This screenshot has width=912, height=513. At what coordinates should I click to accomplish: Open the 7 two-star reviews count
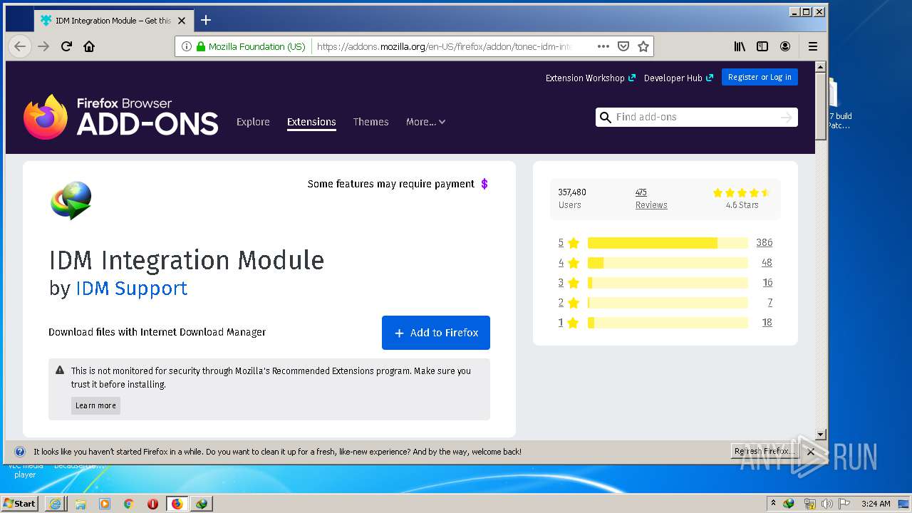coord(770,303)
